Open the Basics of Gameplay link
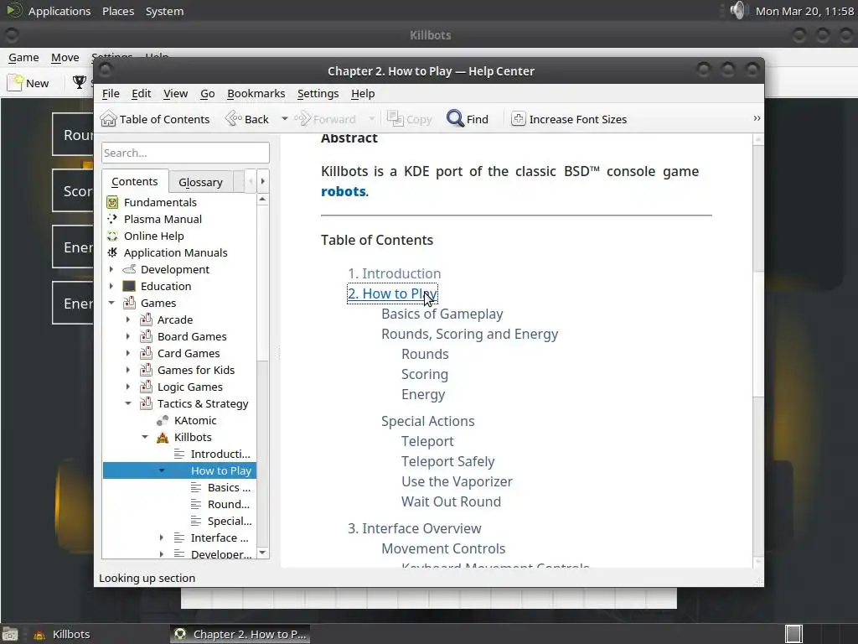The image size is (858, 644). click(x=442, y=314)
